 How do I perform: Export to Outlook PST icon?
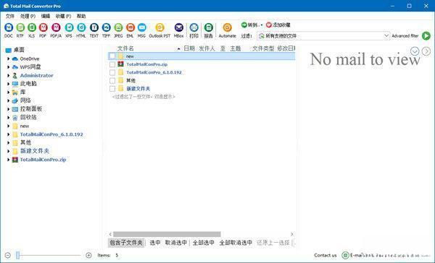159,27
